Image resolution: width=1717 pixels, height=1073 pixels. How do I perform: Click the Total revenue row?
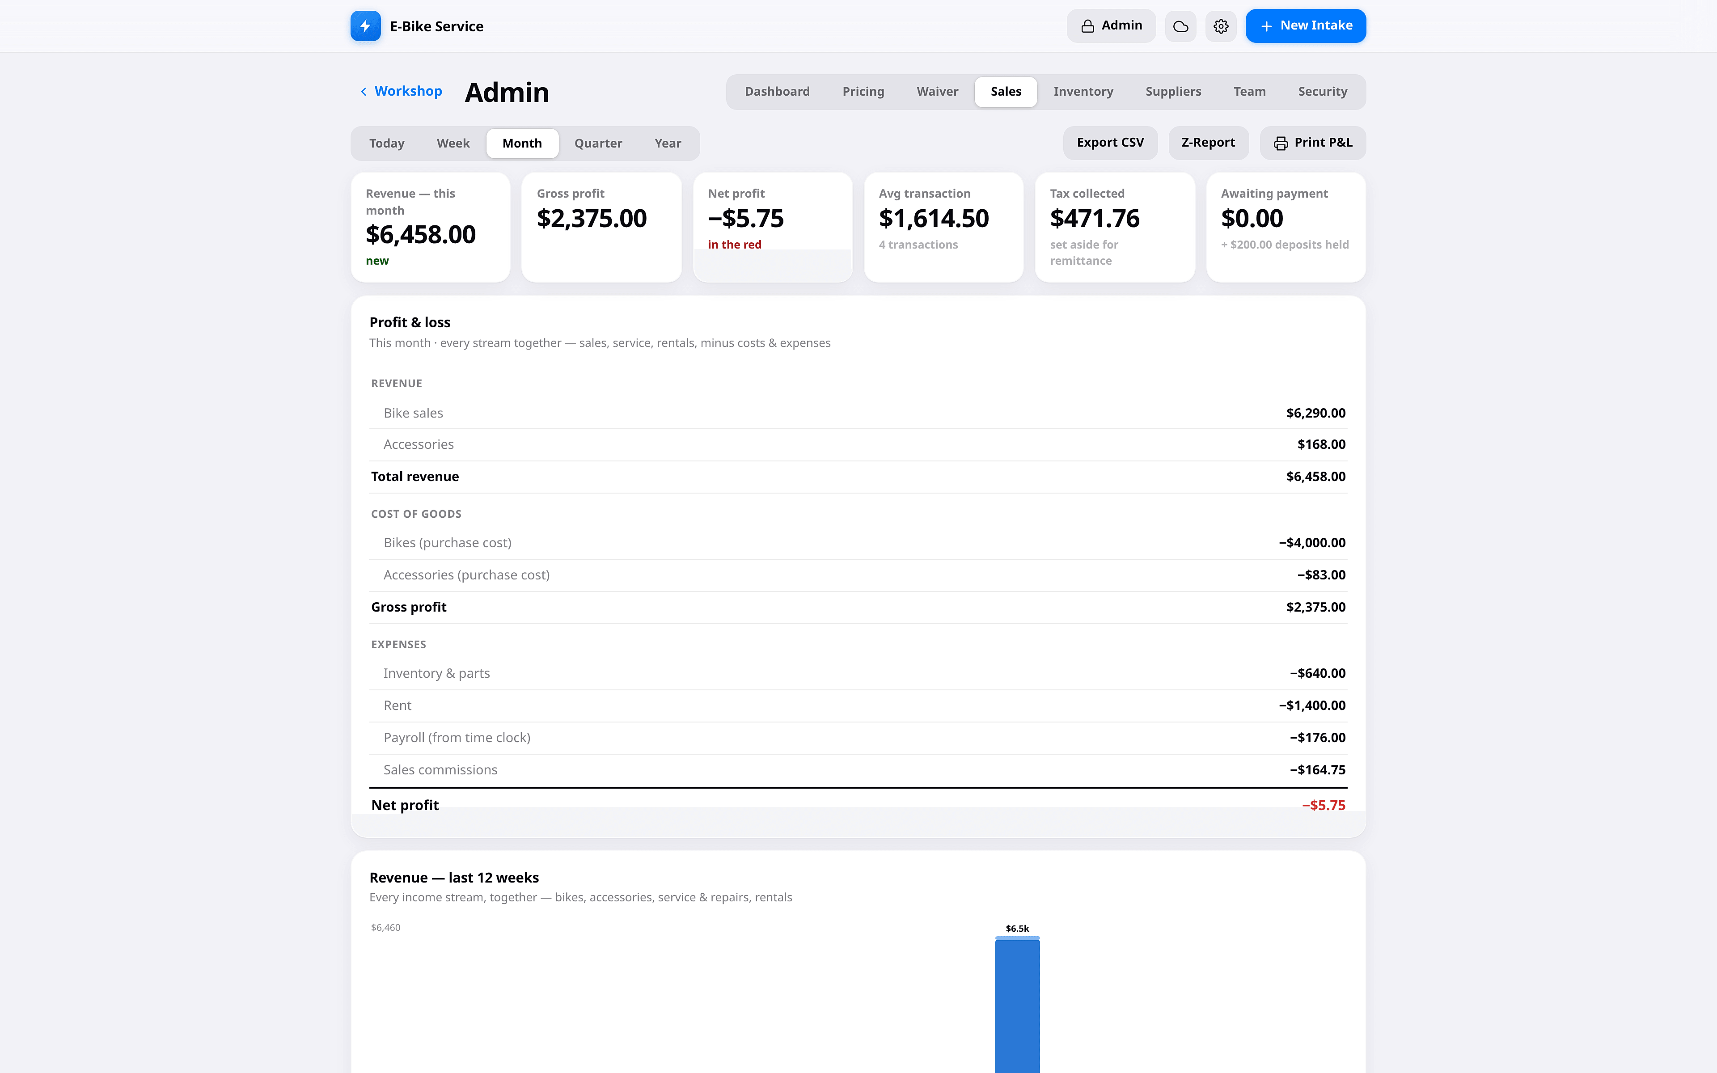858,477
